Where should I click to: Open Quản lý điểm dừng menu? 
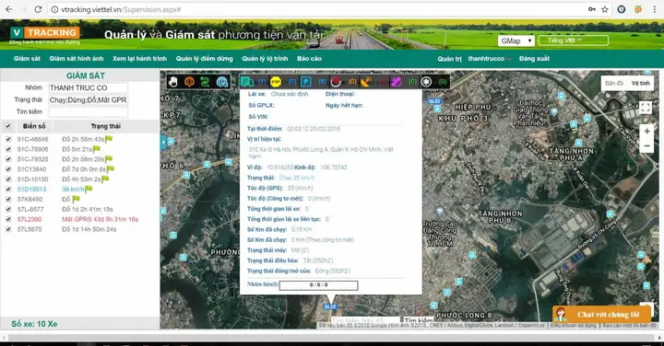[205, 58]
